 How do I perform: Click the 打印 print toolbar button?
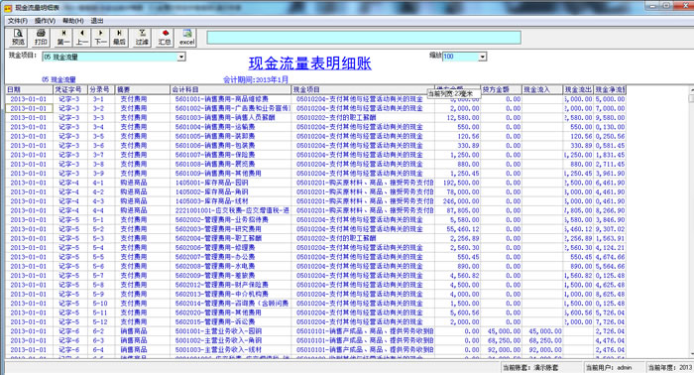point(41,37)
